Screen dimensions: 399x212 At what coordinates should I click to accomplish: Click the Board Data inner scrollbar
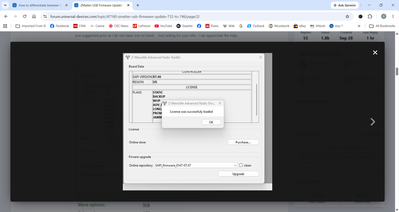[257, 99]
